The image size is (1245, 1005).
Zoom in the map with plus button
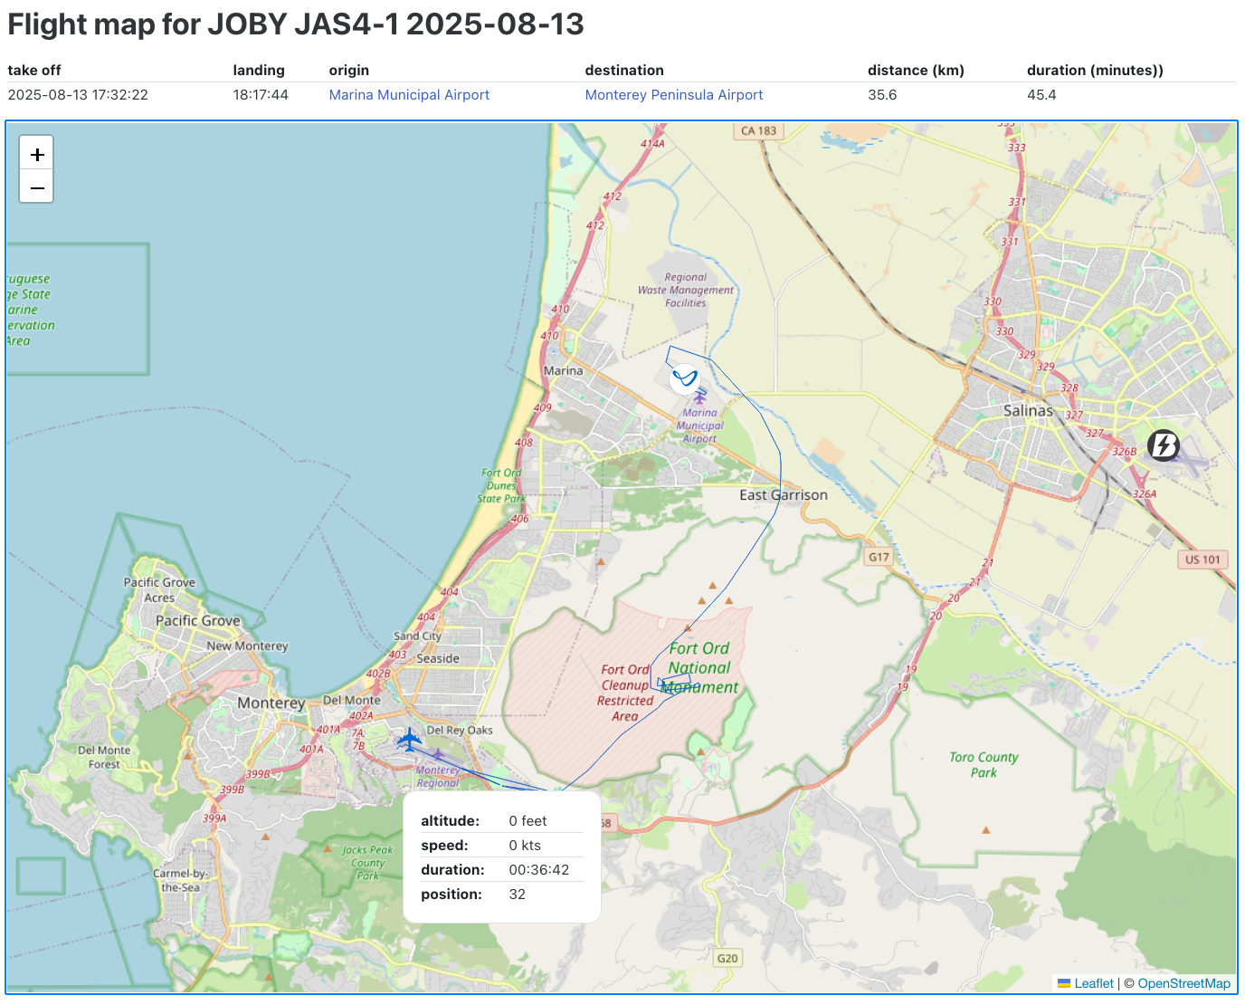(37, 154)
